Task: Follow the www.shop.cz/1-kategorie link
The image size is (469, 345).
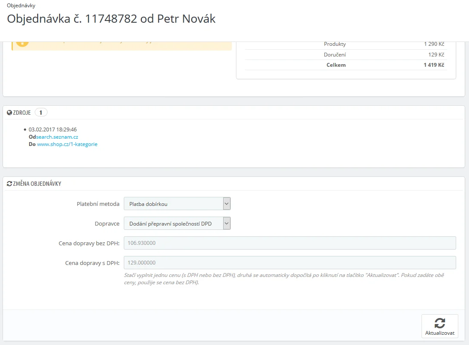Action: pyautogui.click(x=67, y=144)
